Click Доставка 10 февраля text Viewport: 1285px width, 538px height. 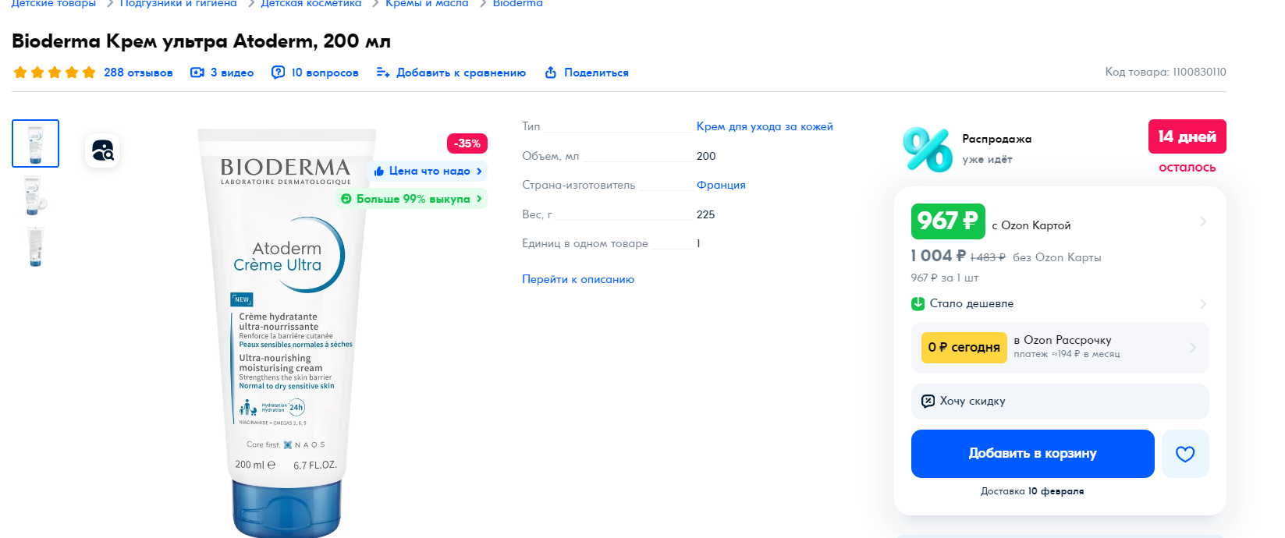tap(1032, 491)
